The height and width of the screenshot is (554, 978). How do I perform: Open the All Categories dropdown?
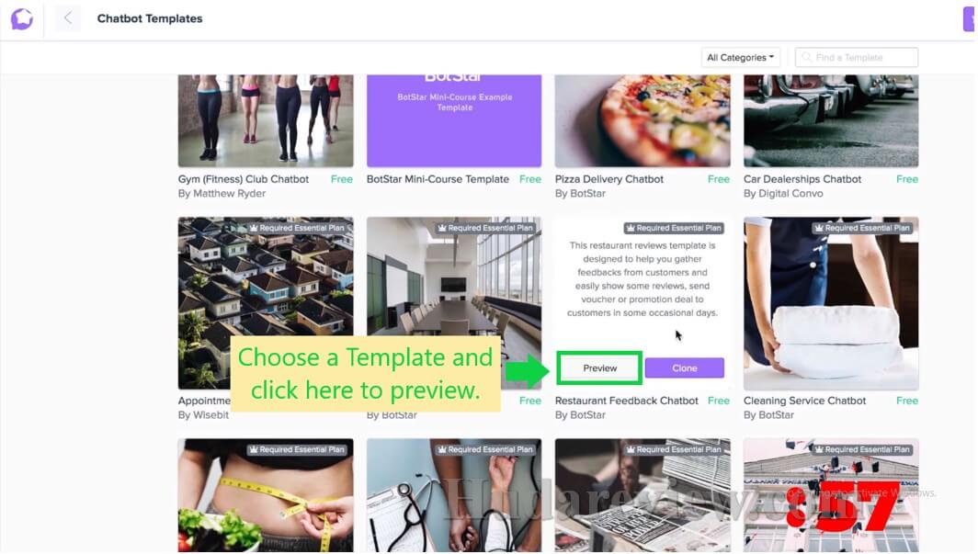click(740, 57)
